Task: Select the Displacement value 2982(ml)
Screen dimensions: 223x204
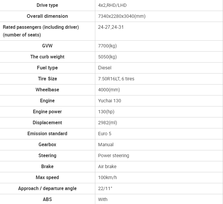Action: tap(107, 122)
